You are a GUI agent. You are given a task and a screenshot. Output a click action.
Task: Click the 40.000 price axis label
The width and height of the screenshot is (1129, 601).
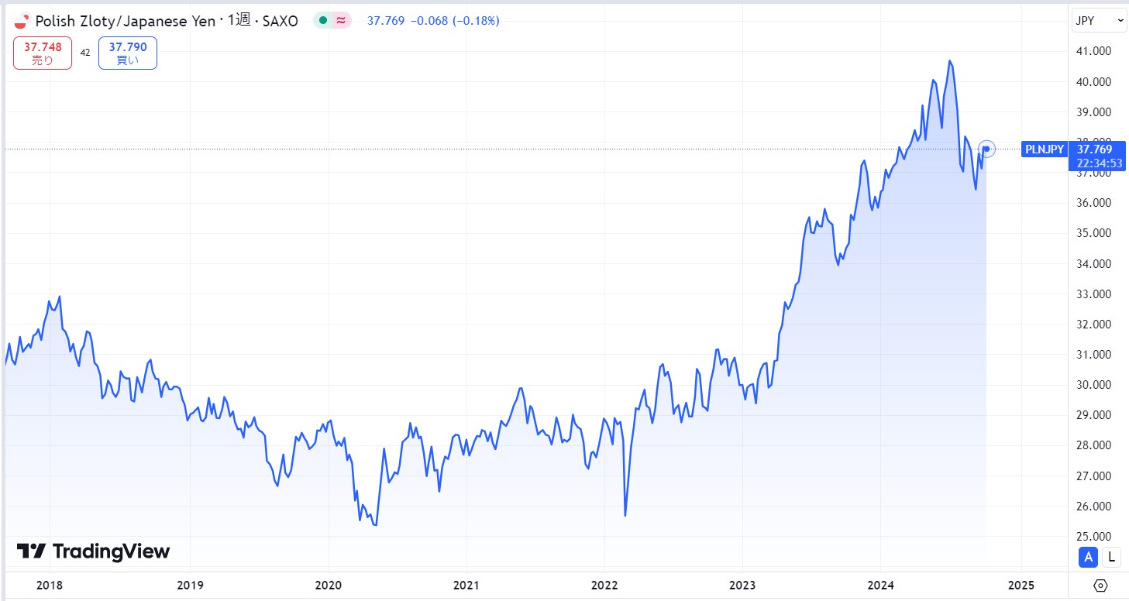(1096, 81)
